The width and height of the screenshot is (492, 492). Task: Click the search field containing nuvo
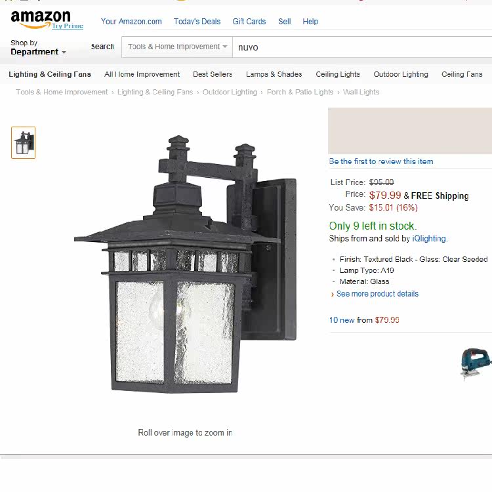tap(362, 47)
